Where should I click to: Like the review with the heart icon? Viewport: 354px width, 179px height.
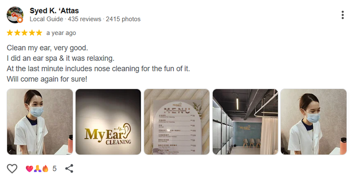(12, 168)
